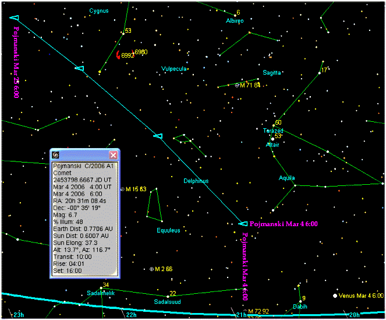Click the M 71 object symbol

237,85
